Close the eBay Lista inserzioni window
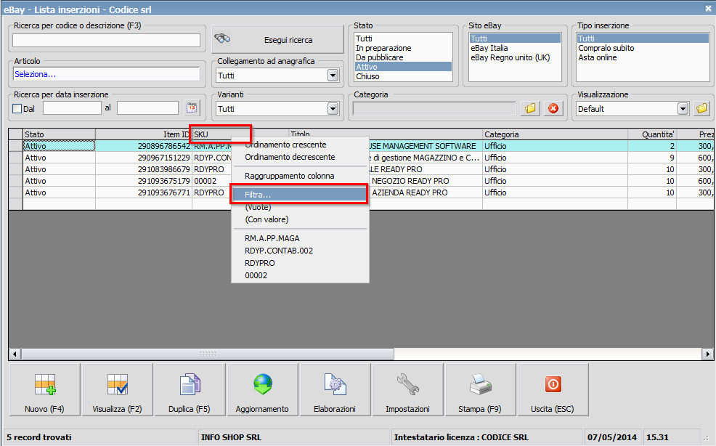The width and height of the screenshot is (716, 446). coord(708,8)
